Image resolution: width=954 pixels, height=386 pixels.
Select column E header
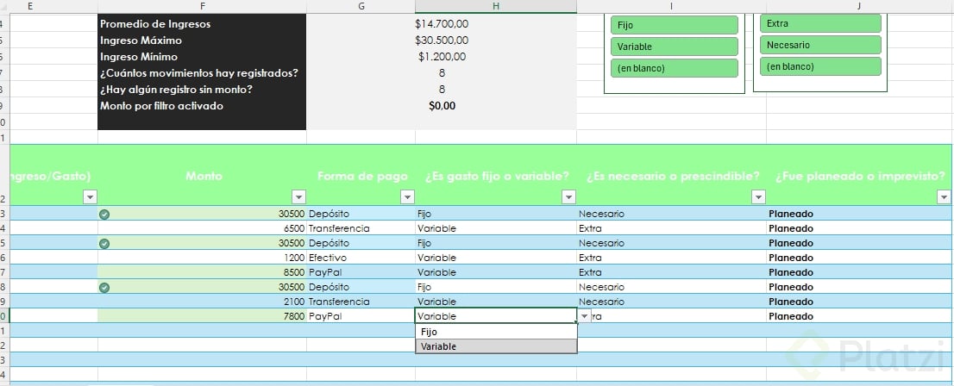[30, 6]
